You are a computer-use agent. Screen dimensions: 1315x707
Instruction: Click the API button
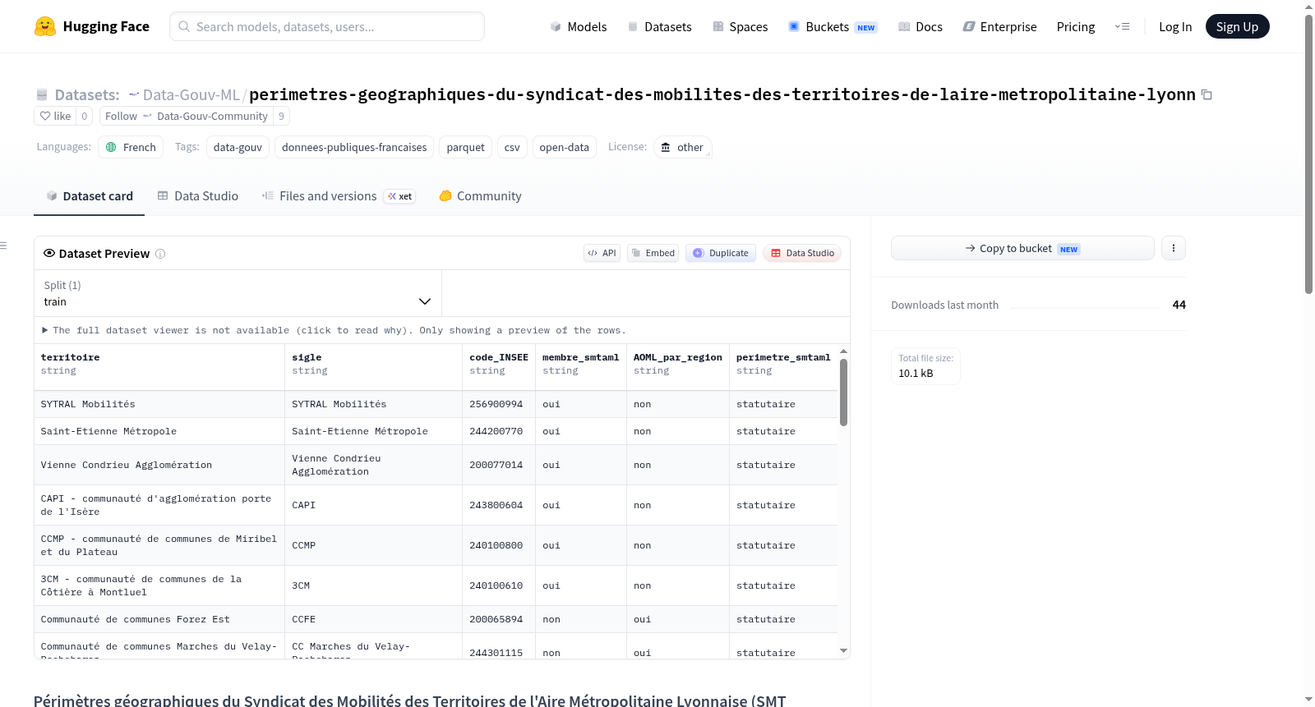coord(602,253)
